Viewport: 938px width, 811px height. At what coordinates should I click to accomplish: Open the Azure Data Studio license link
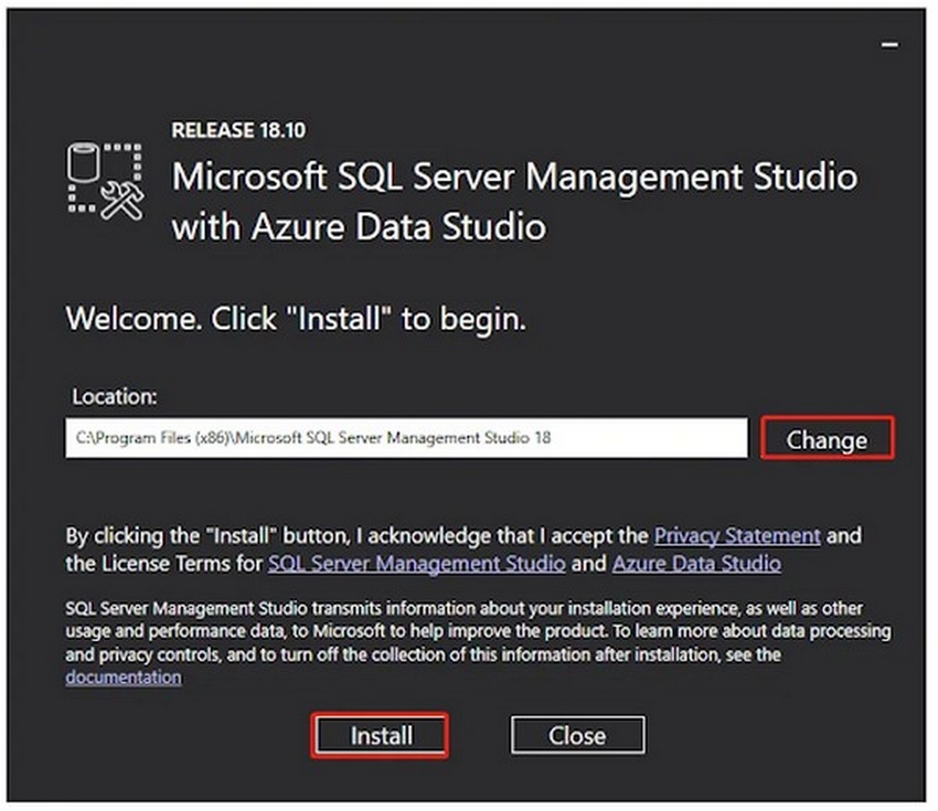click(x=698, y=563)
